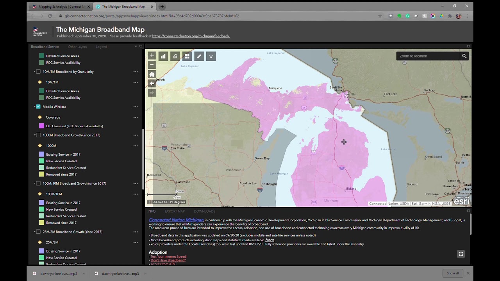The width and height of the screenshot is (500, 281).
Task: Open the Chrome extensions puzzle menu
Action: click(450, 16)
